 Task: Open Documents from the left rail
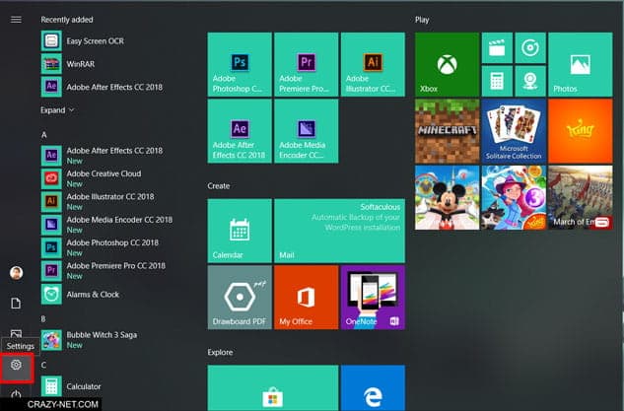point(16,304)
